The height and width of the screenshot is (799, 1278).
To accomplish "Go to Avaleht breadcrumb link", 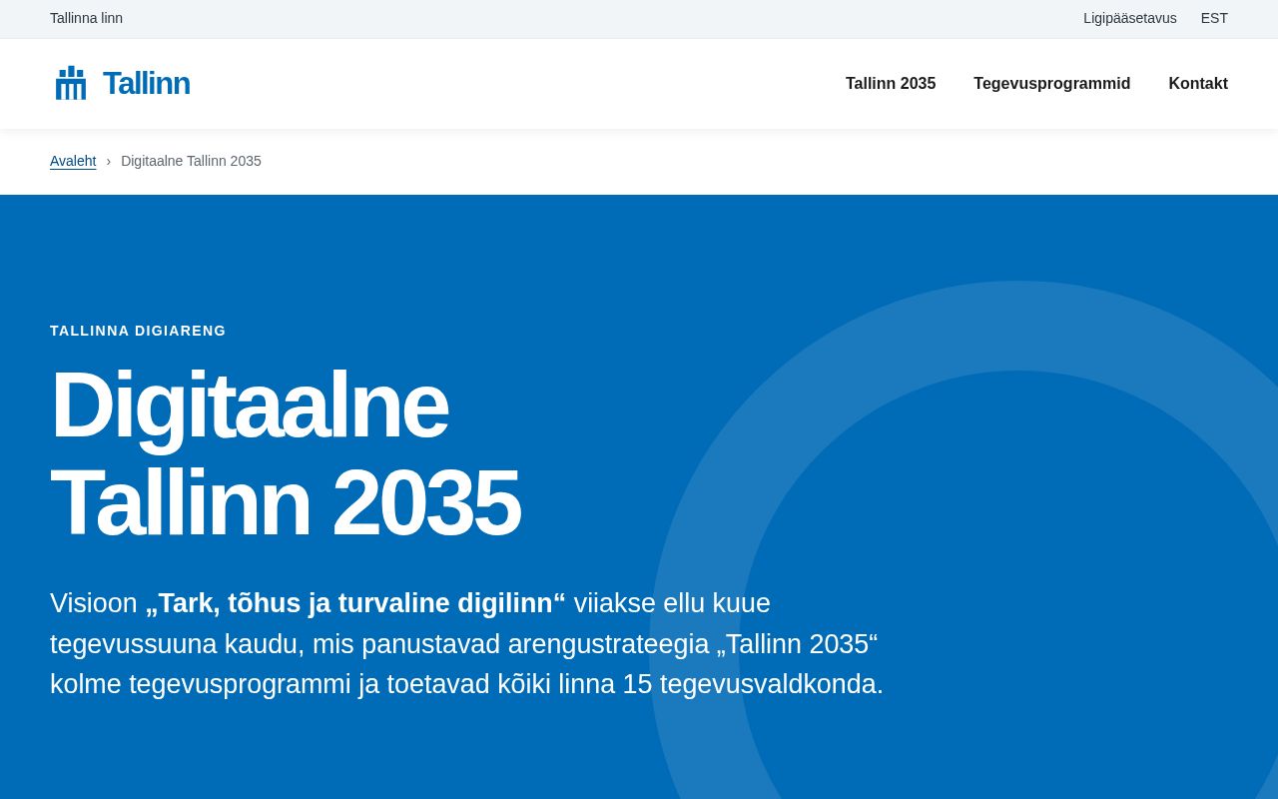I will (73, 161).
